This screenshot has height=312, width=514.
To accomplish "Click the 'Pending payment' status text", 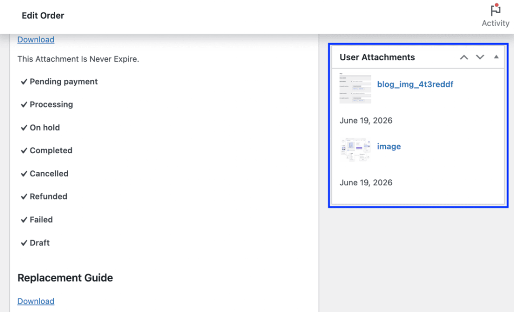I will click(x=64, y=82).
